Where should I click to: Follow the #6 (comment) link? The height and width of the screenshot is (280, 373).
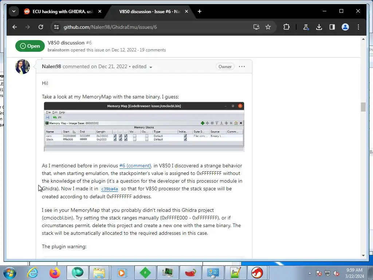tap(135, 166)
